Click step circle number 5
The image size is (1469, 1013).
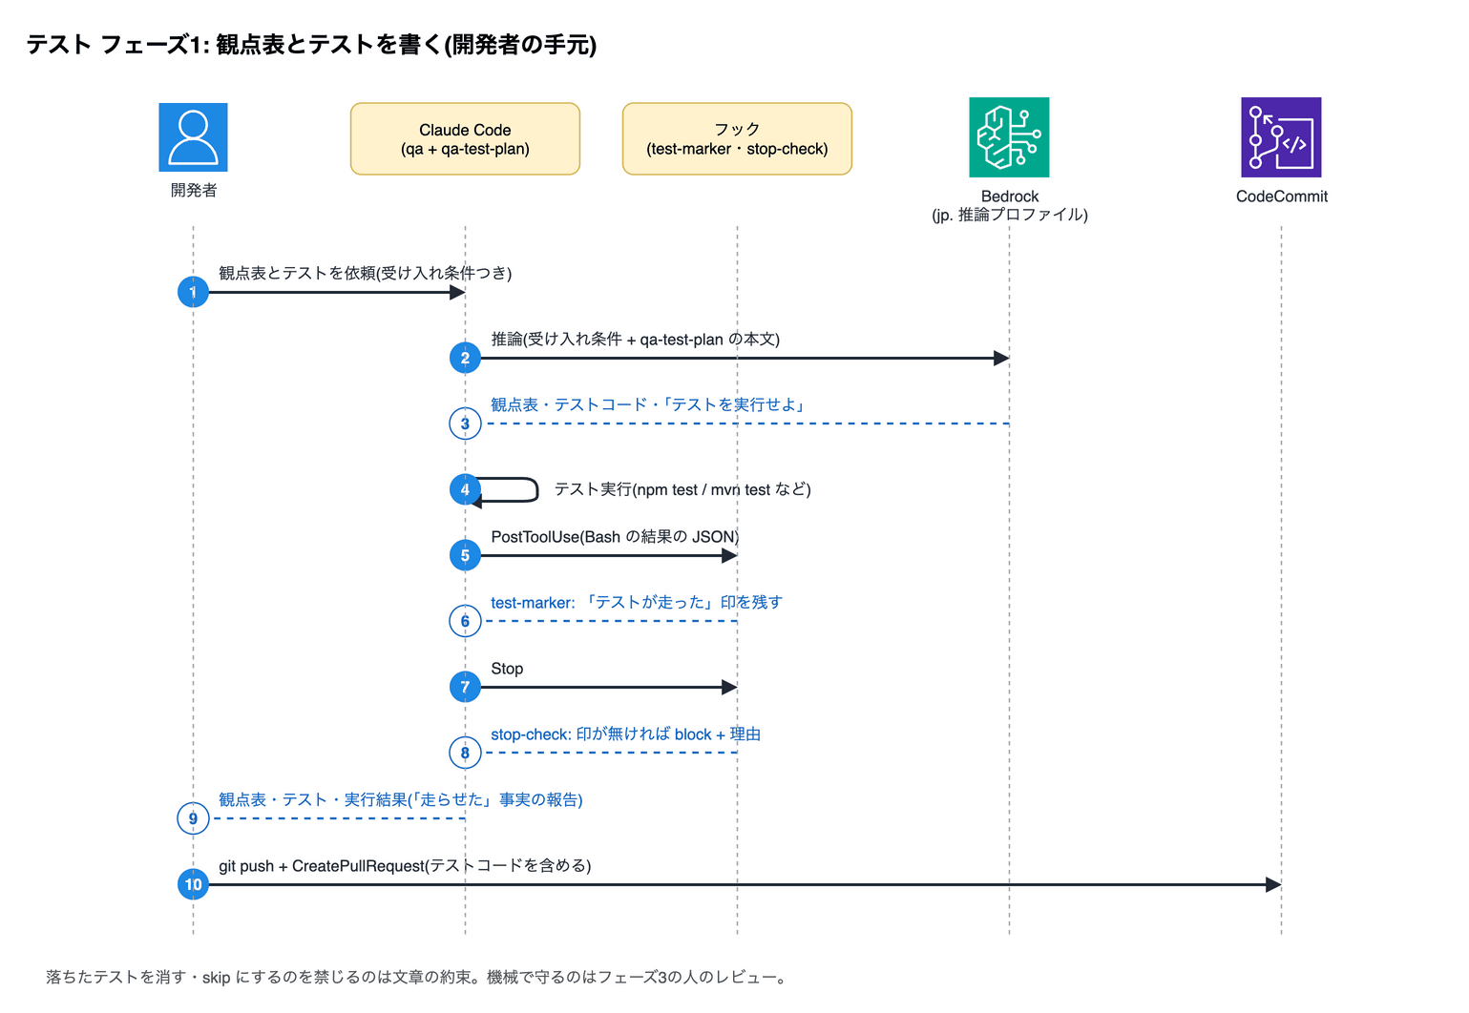coord(465,555)
